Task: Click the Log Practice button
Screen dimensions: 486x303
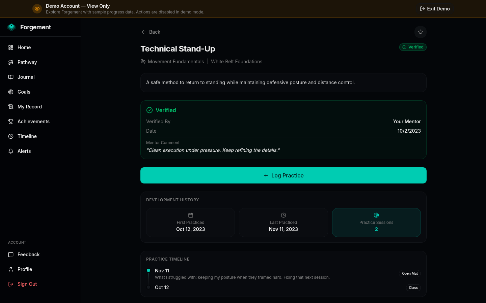Action: (x=283, y=175)
